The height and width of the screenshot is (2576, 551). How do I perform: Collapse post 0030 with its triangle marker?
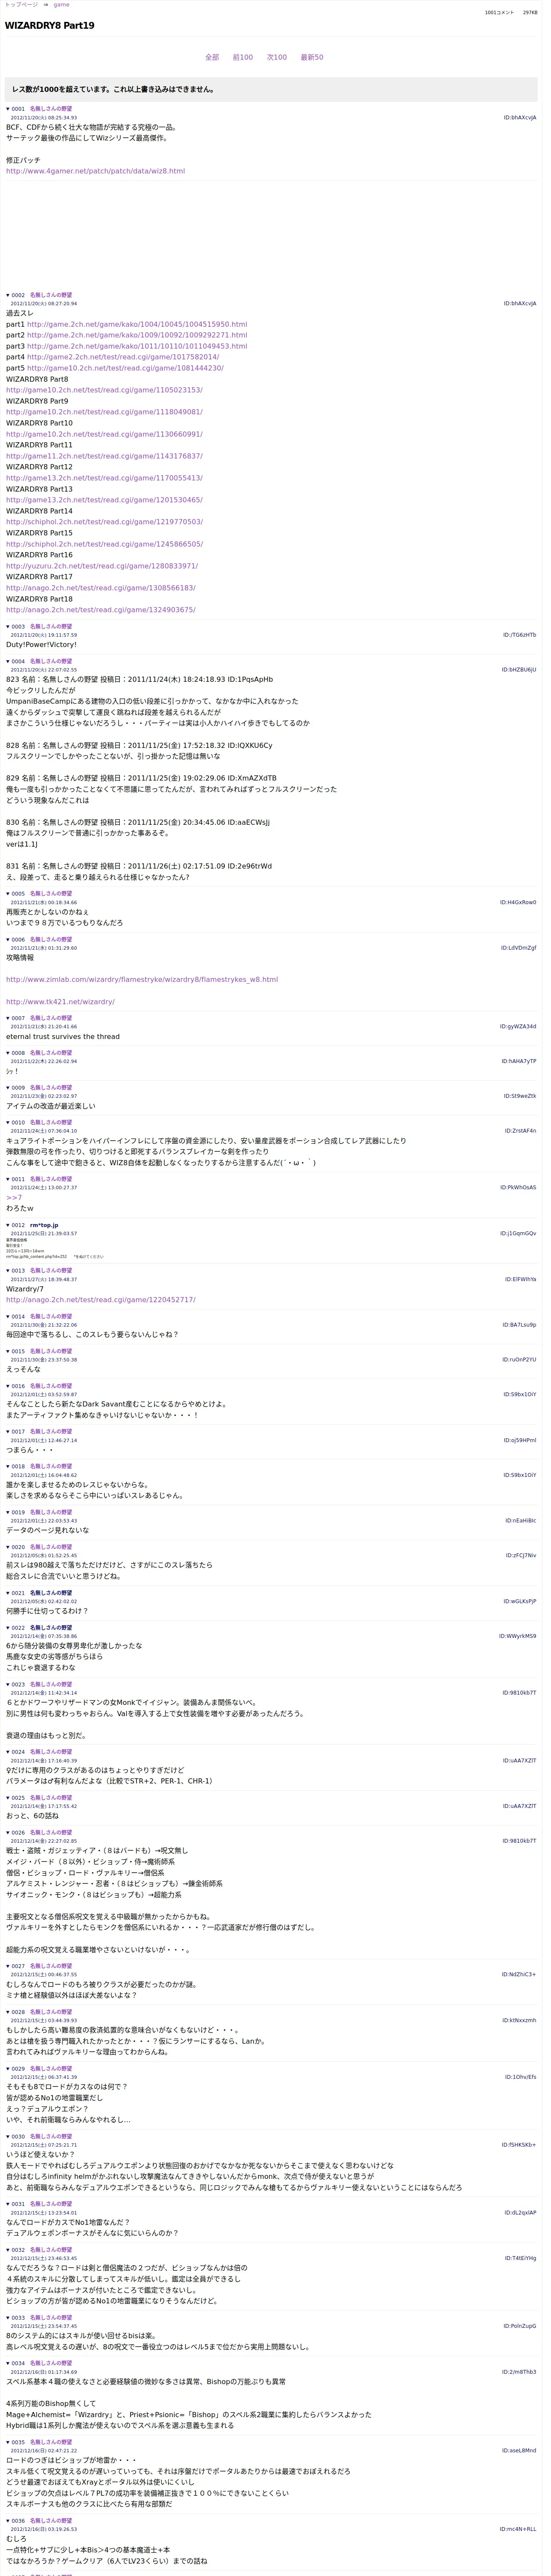8,2136
